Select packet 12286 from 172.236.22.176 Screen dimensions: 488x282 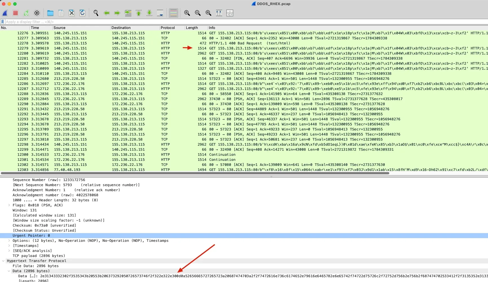(x=244, y=84)
